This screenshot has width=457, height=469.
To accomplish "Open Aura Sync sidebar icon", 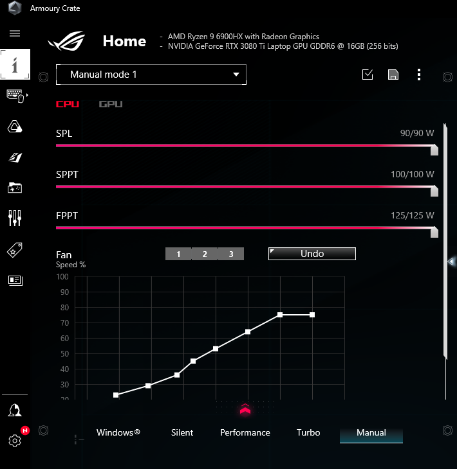I will [x=15, y=127].
